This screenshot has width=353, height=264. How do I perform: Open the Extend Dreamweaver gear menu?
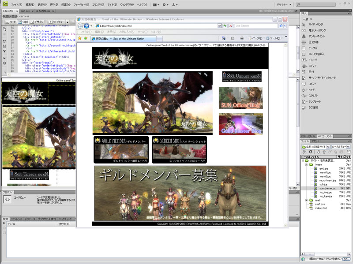tap(165, 5)
